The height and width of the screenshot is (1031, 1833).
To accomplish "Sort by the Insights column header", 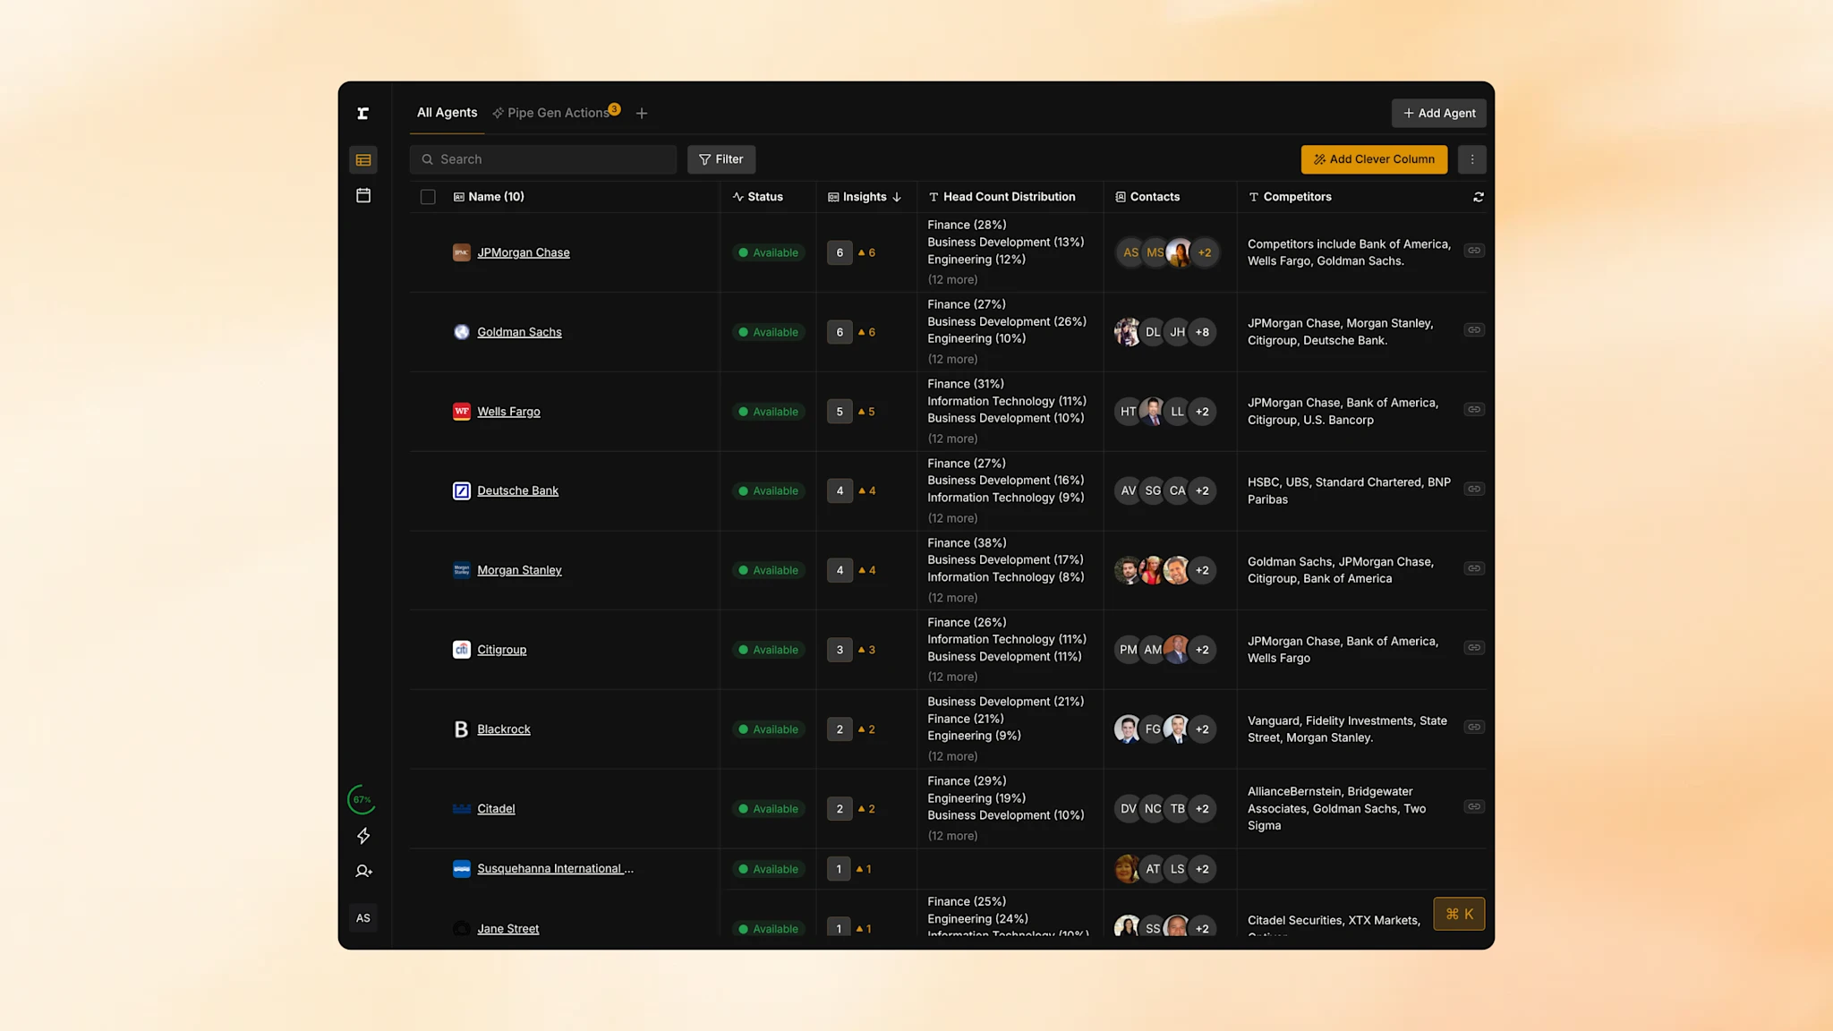I will point(865,197).
